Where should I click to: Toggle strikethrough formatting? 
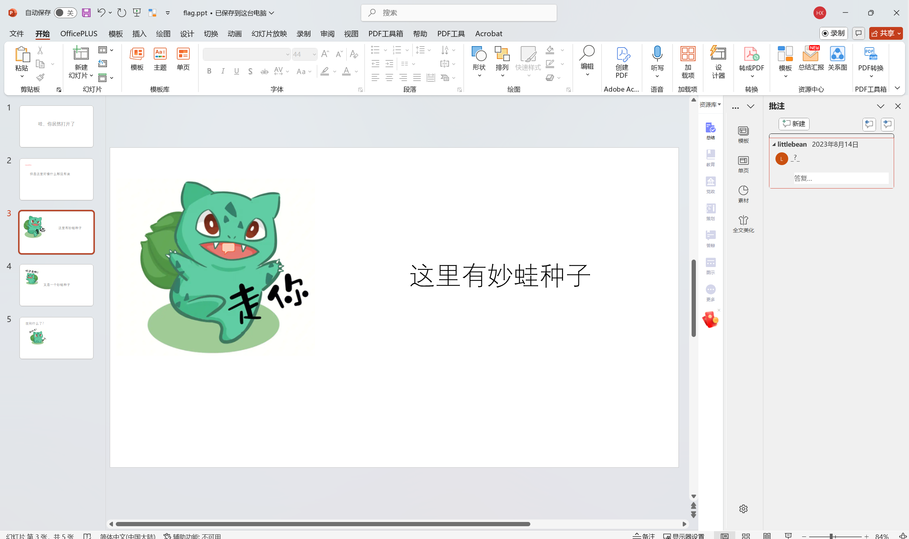click(265, 71)
